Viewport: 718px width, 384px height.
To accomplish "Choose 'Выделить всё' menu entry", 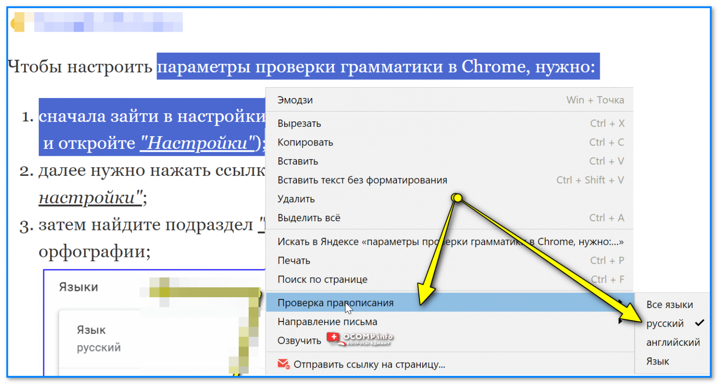I will [x=450, y=218].
